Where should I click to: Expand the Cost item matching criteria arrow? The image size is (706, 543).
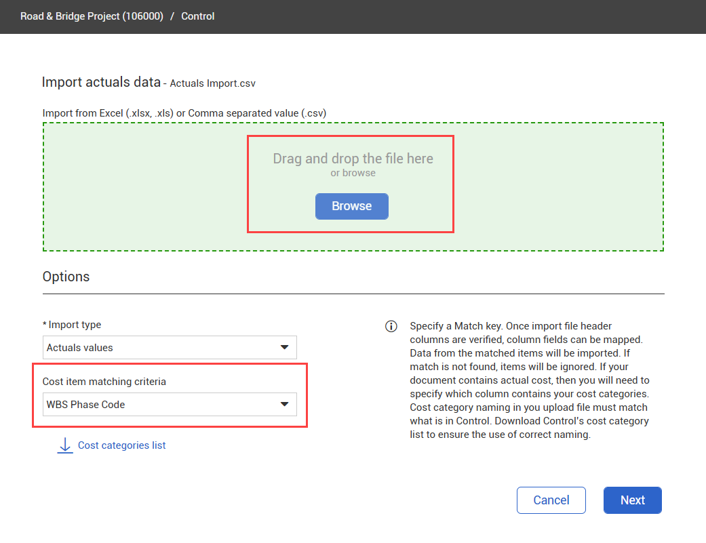[284, 405]
